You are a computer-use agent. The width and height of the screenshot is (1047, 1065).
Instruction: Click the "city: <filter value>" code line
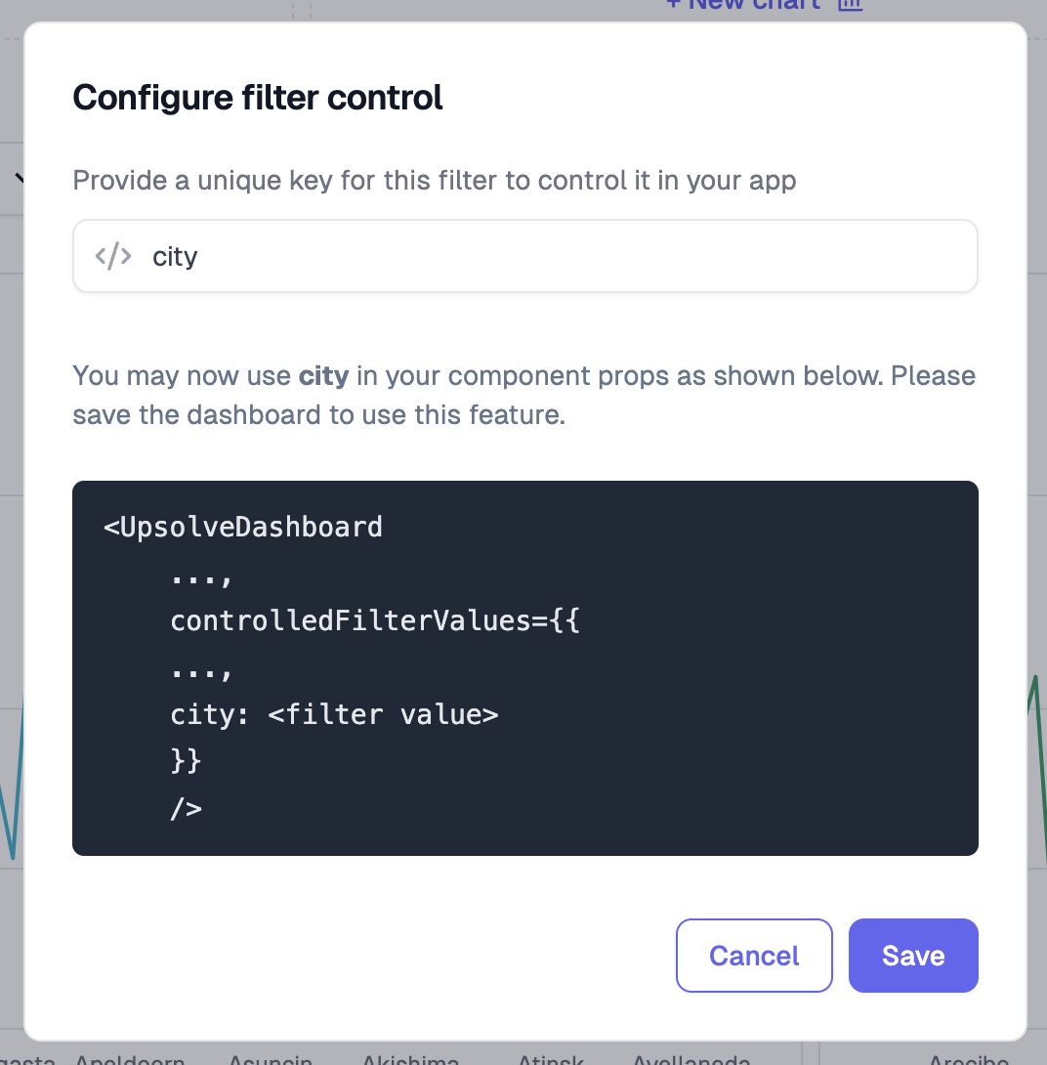(334, 714)
